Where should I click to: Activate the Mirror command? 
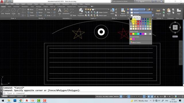click(39, 12)
